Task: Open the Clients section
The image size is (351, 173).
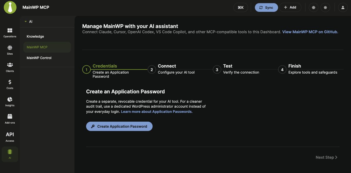Action: point(10,67)
